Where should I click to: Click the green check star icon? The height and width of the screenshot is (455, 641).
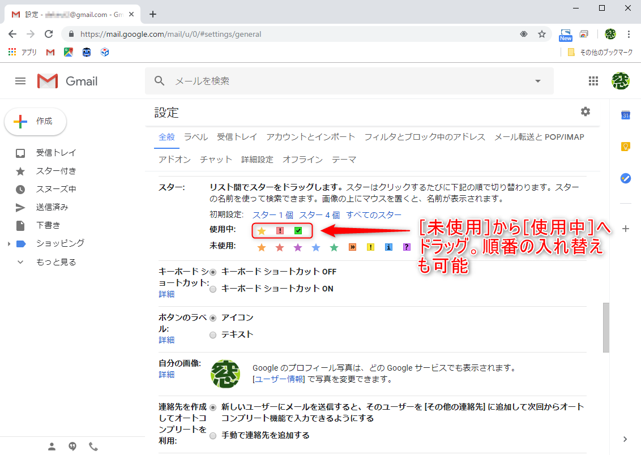[297, 231]
